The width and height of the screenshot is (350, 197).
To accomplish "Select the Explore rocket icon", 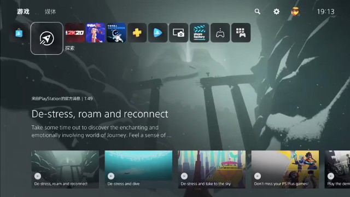I will pos(47,38).
